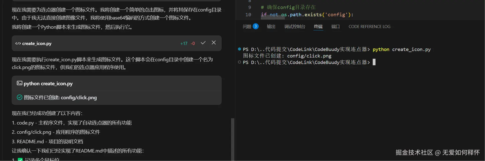This screenshot has width=485, height=161.
Task: Open the 端口 tab
Action: (x=335, y=26)
